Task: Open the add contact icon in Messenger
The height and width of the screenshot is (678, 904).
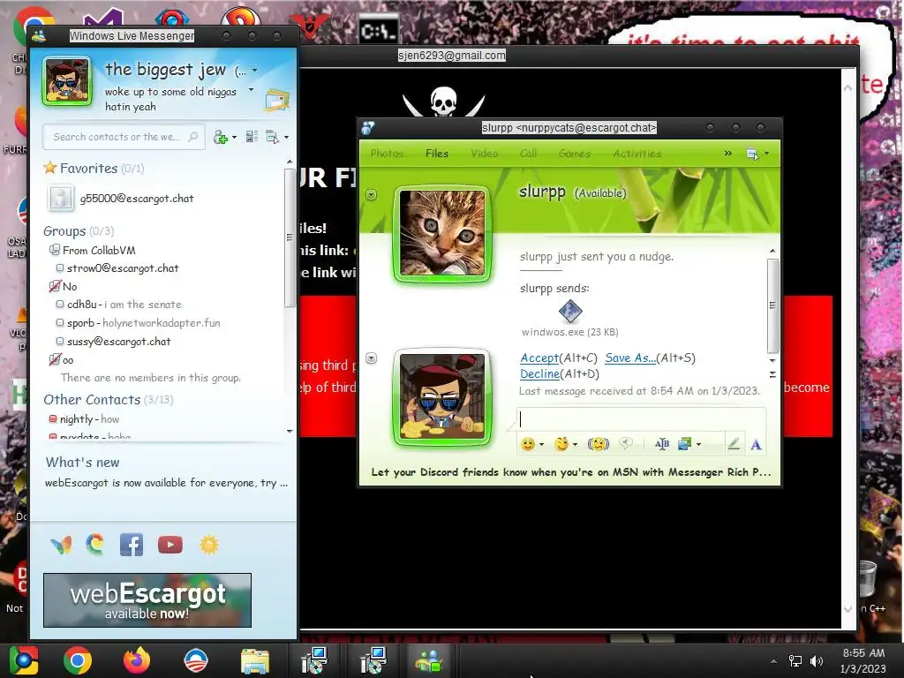Action: (x=220, y=137)
